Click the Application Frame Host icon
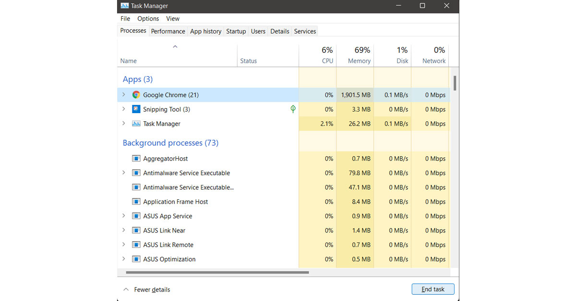Image resolution: width=576 pixels, height=301 pixels. click(x=136, y=202)
